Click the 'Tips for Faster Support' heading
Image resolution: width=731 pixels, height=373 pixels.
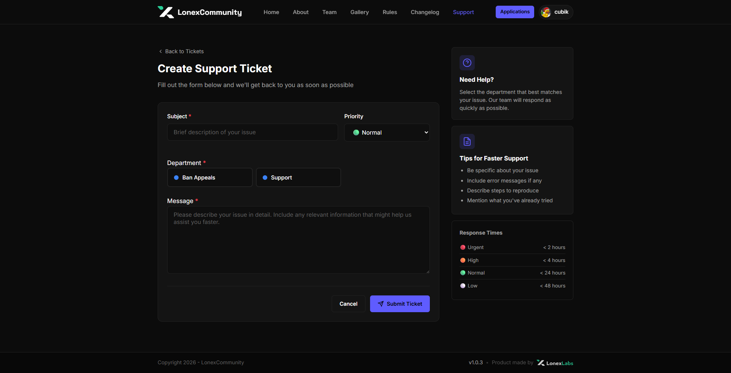494,159
